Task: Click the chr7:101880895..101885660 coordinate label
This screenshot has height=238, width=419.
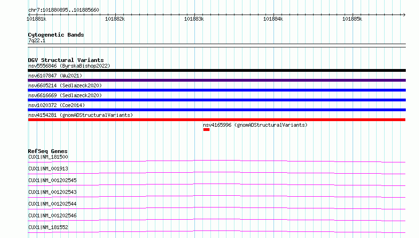Action: click(64, 10)
